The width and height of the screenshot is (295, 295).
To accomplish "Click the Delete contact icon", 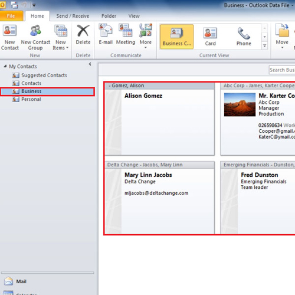I will point(83,35).
